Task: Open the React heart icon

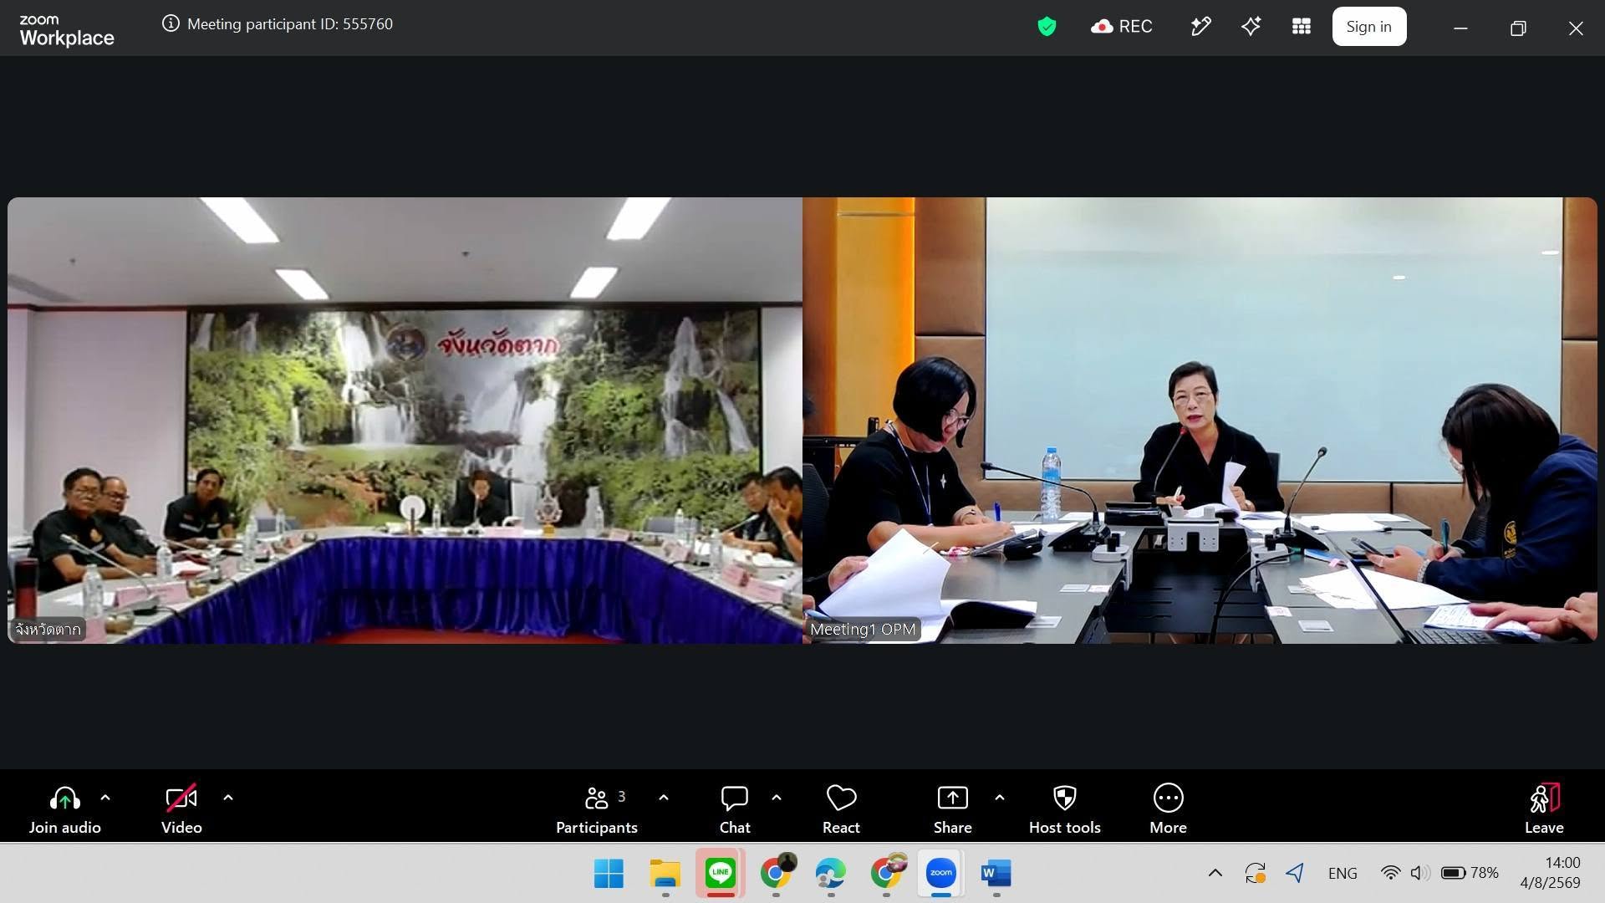Action: (x=841, y=809)
